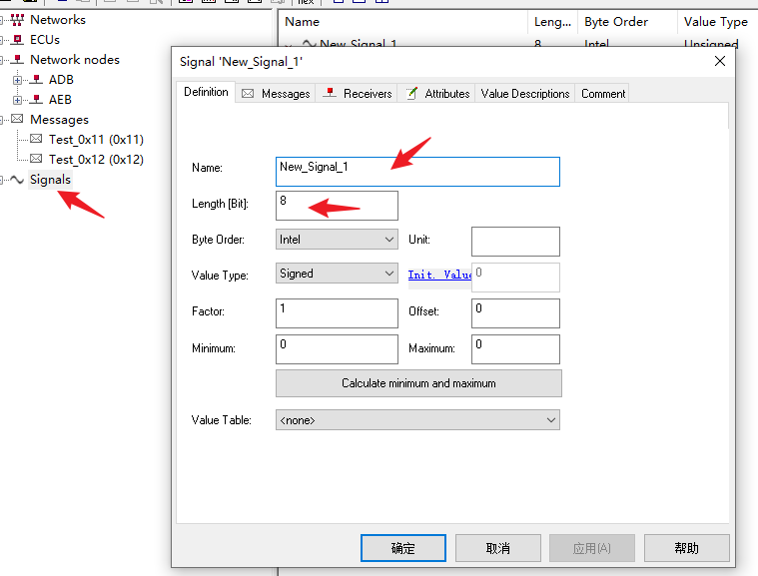The width and height of the screenshot is (758, 576).
Task: Click the Name column header
Action: pos(403,22)
